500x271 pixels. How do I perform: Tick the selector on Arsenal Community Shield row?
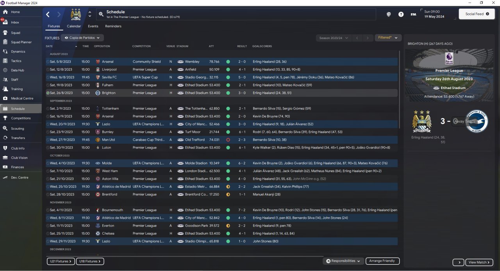tap(48, 62)
